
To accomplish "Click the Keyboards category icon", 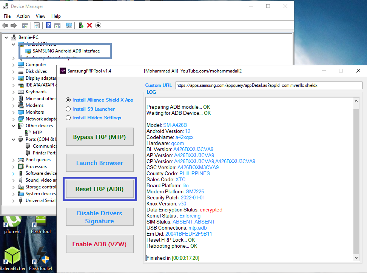I will [x=21, y=92].
